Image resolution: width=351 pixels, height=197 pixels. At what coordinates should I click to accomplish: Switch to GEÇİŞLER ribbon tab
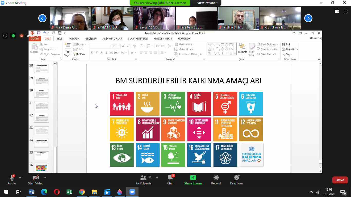[x=91, y=38]
